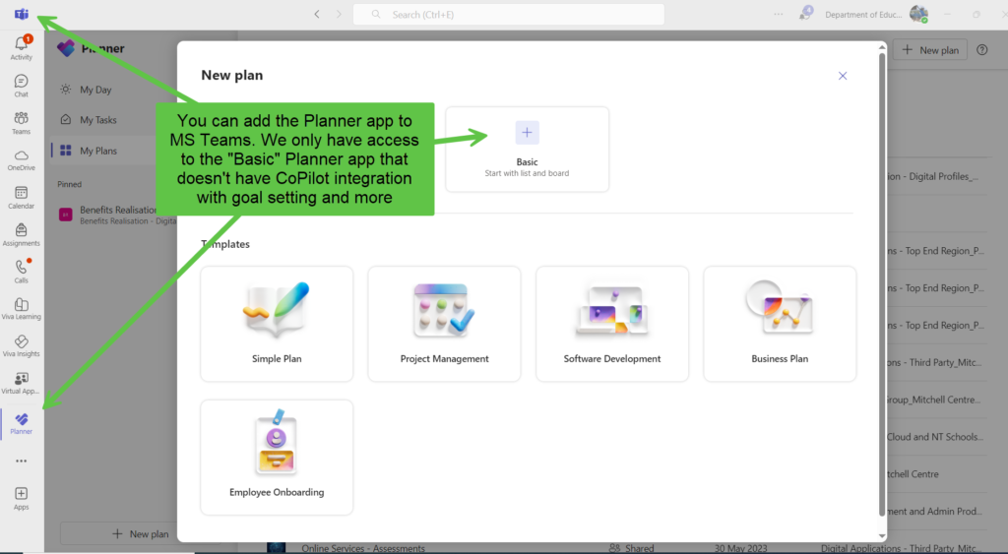This screenshot has height=554, width=1008.
Task: Select the Employee Onboarding template
Action: tap(277, 457)
